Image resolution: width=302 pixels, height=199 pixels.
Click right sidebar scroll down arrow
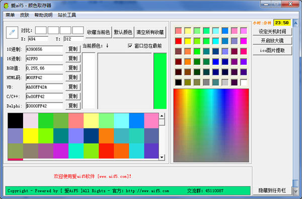click(295, 191)
